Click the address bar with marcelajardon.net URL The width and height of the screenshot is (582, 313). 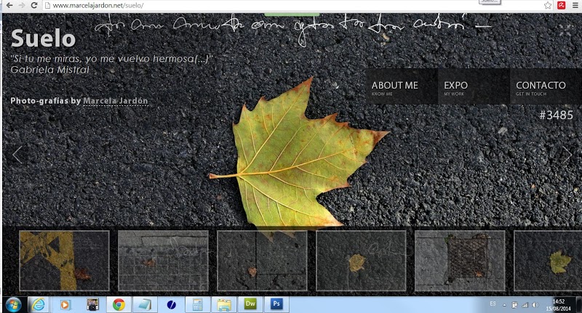click(293, 6)
